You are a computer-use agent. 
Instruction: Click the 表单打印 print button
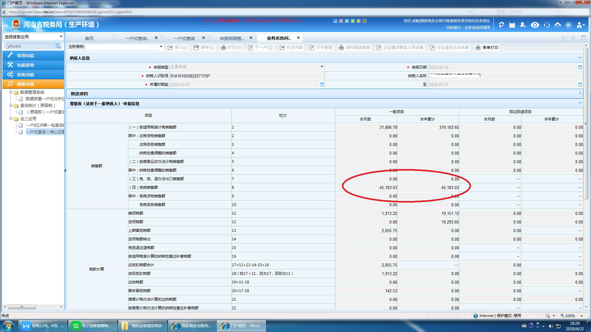tap(487, 48)
